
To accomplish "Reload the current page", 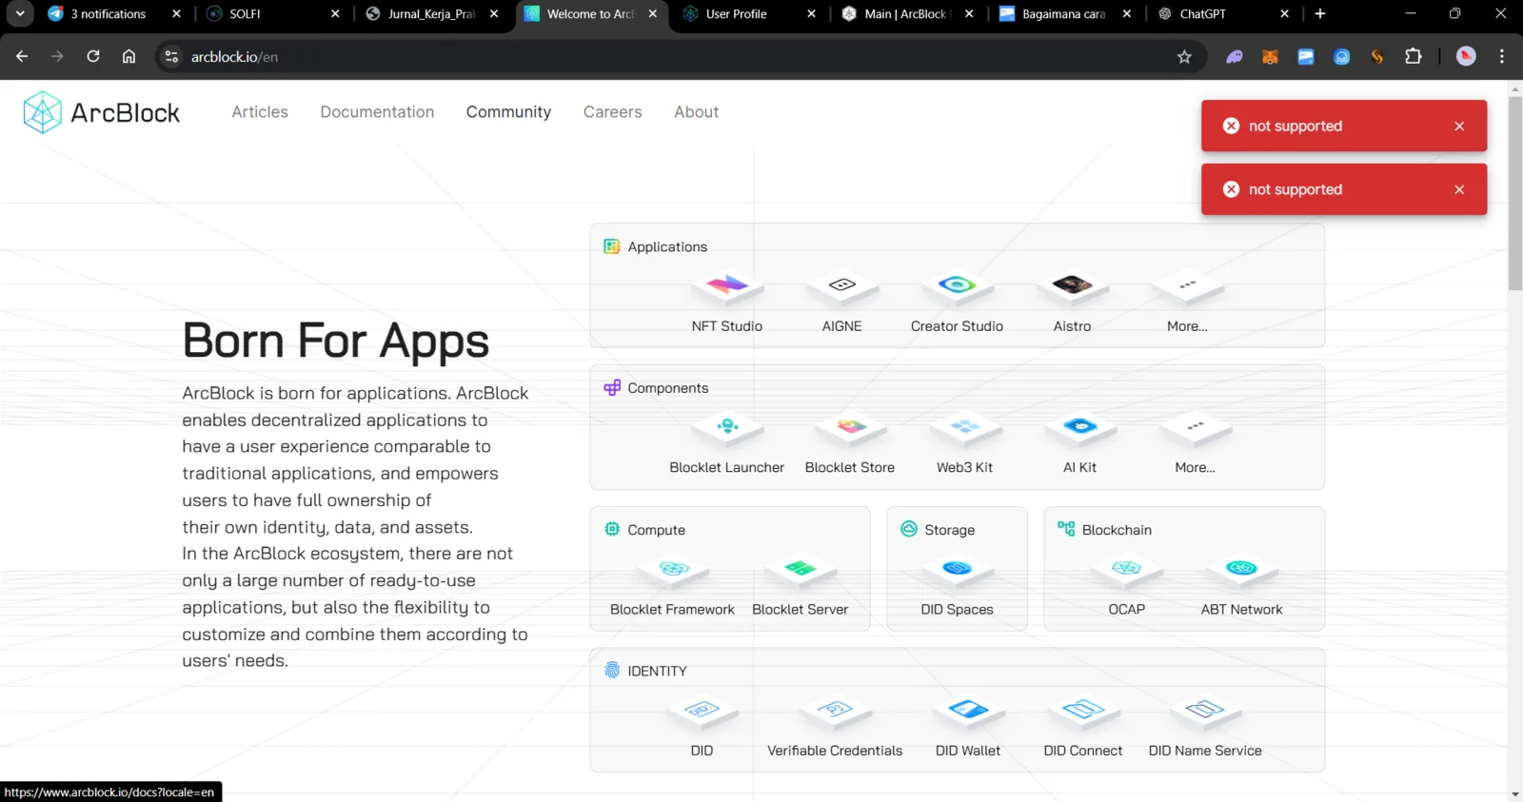I will click(x=93, y=57).
